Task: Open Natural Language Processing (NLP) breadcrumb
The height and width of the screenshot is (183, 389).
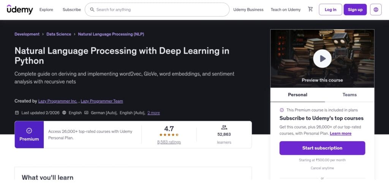Action: tap(111, 34)
